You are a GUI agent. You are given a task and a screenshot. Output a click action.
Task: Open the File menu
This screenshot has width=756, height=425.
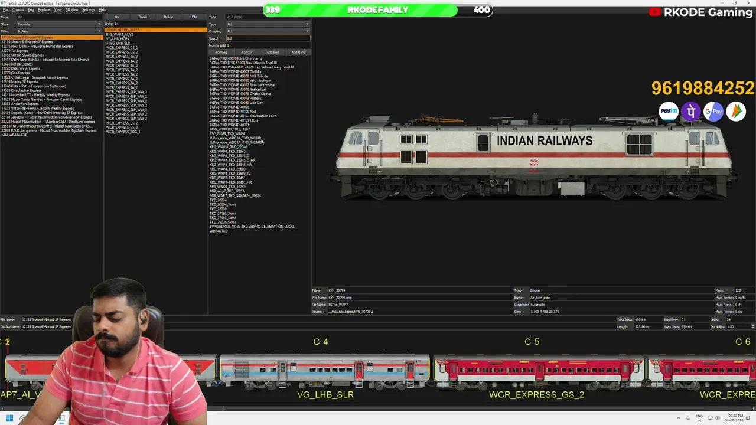pos(5,10)
